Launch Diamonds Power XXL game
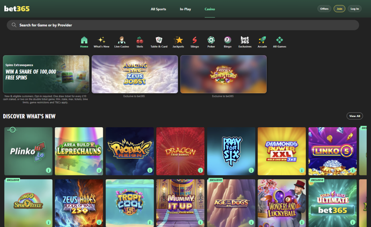The width and height of the screenshot is (371, 227). (282, 151)
